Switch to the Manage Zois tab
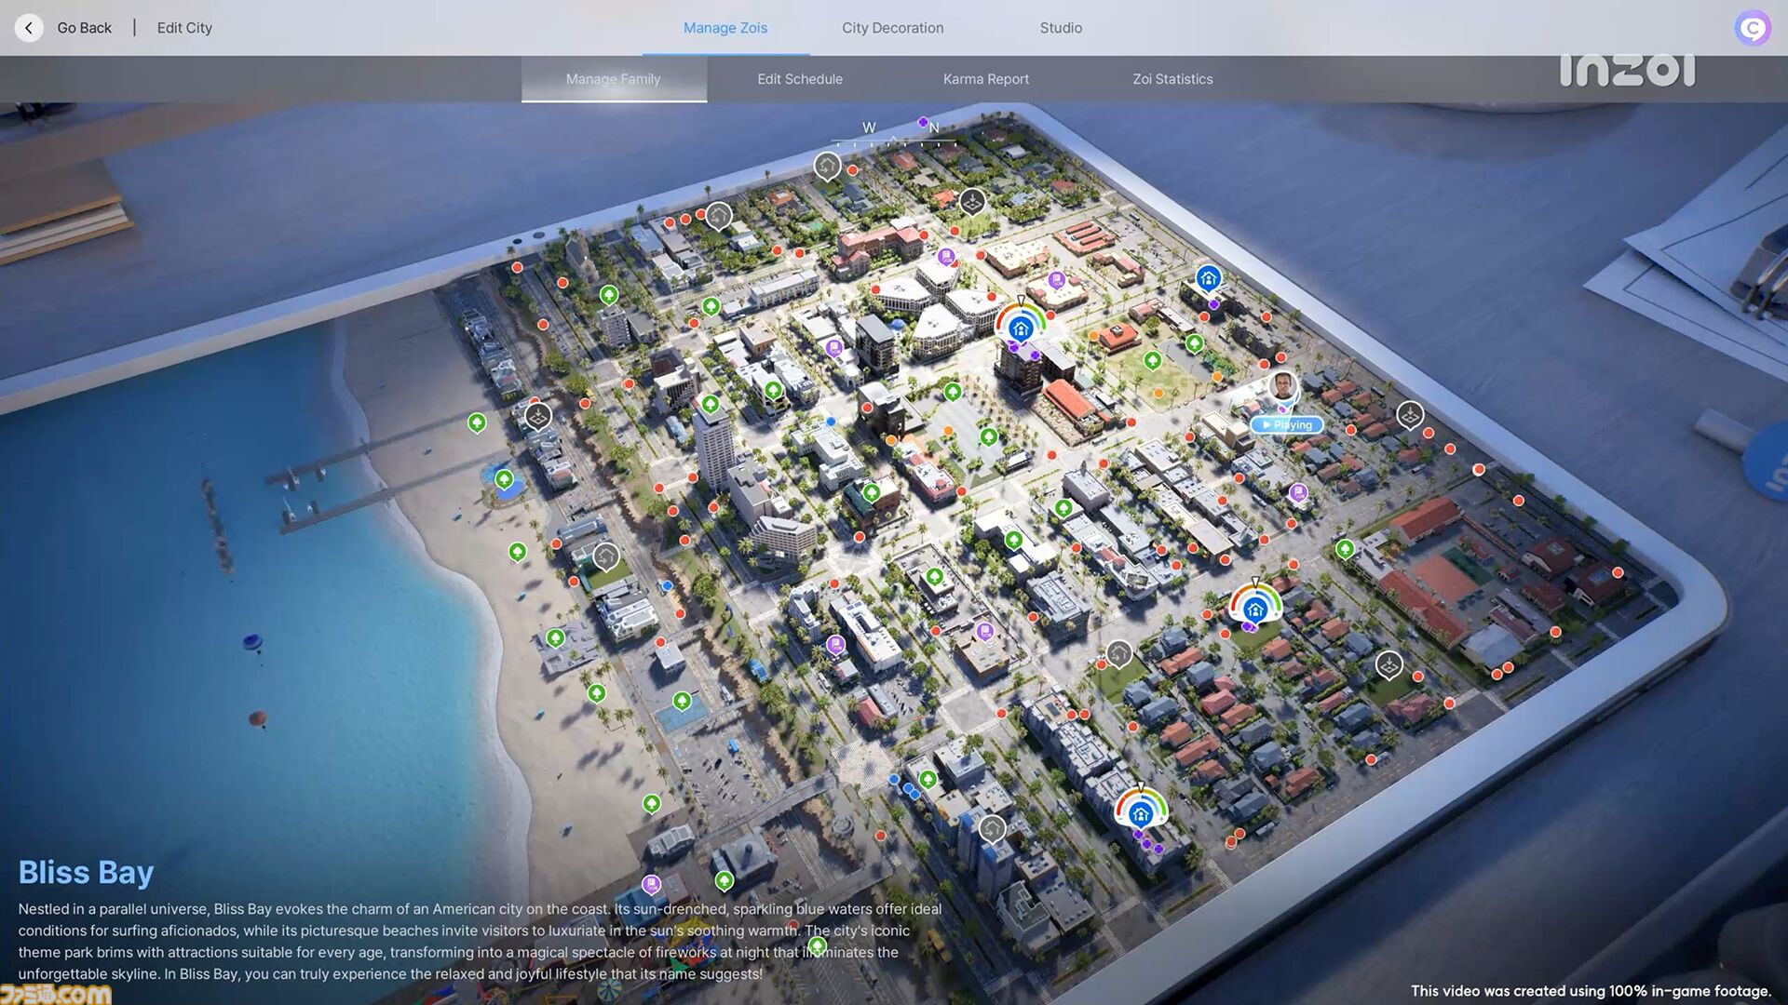The height and width of the screenshot is (1005, 1788). (x=725, y=28)
